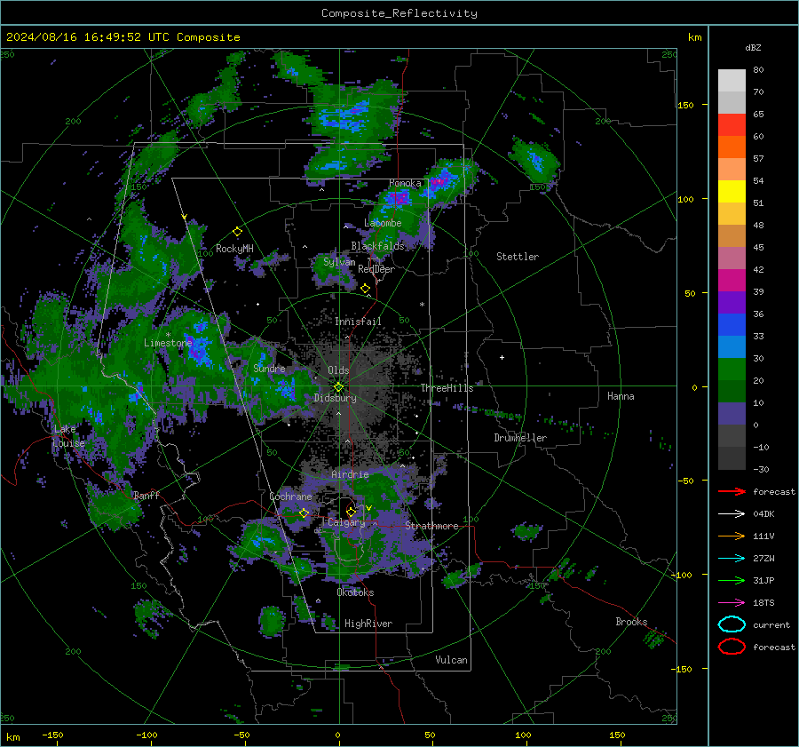
Task: Click the Hanna city label
Action: [621, 396]
